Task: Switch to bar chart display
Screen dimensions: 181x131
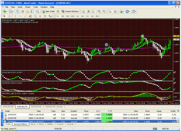Action: [84, 11]
